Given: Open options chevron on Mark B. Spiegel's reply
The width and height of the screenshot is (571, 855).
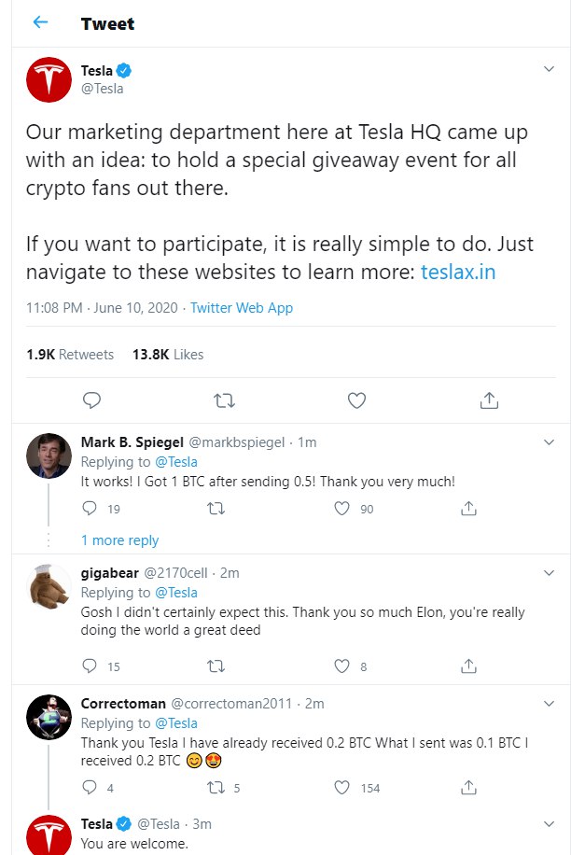Looking at the screenshot, I should (x=550, y=442).
